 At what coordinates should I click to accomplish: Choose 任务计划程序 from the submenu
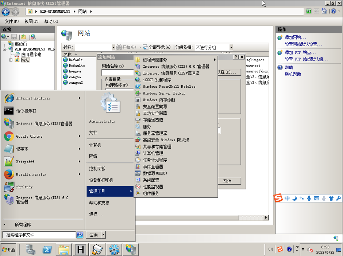click(176, 160)
